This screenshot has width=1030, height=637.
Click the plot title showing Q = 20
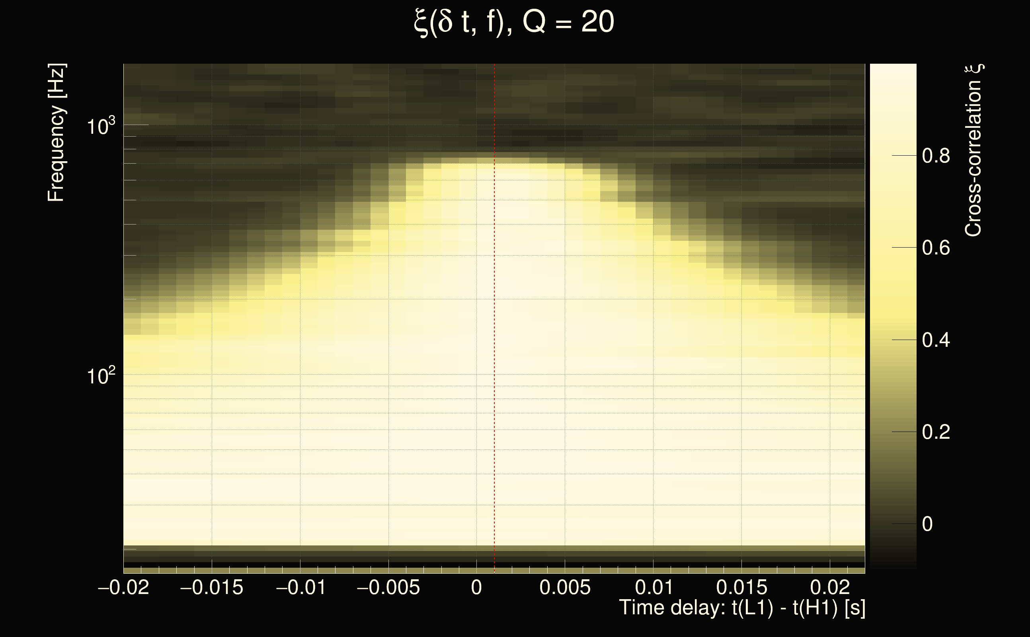pyautogui.click(x=514, y=22)
